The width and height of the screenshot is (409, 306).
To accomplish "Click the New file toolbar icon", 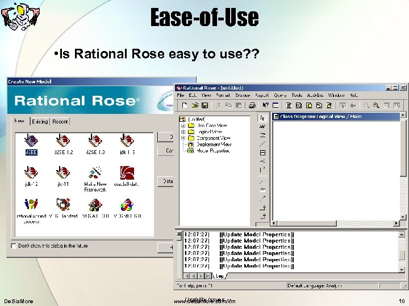I will (x=185, y=105).
